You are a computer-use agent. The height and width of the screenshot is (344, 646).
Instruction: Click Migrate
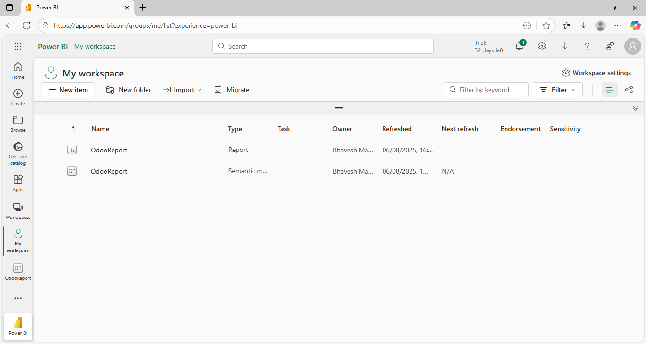click(x=232, y=90)
